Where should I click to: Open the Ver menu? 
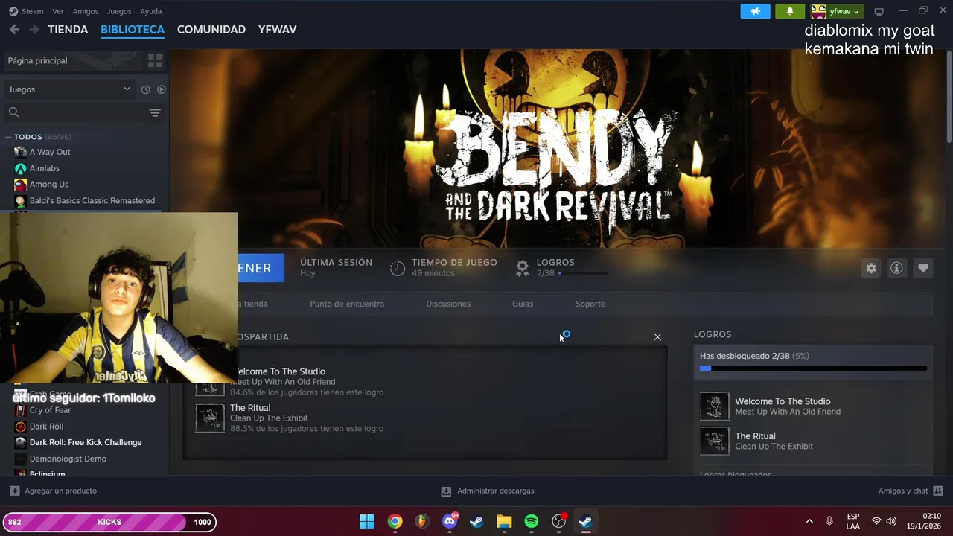[x=58, y=11]
